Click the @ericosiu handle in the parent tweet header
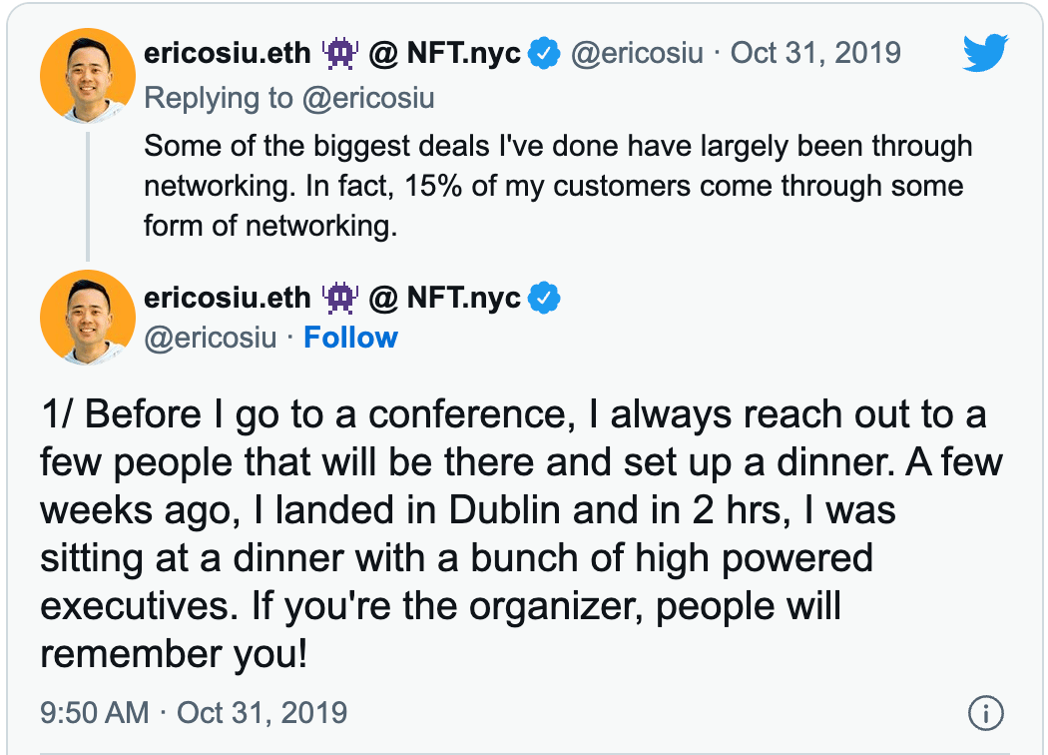Image resolution: width=1048 pixels, height=755 pixels. pyautogui.click(x=636, y=53)
